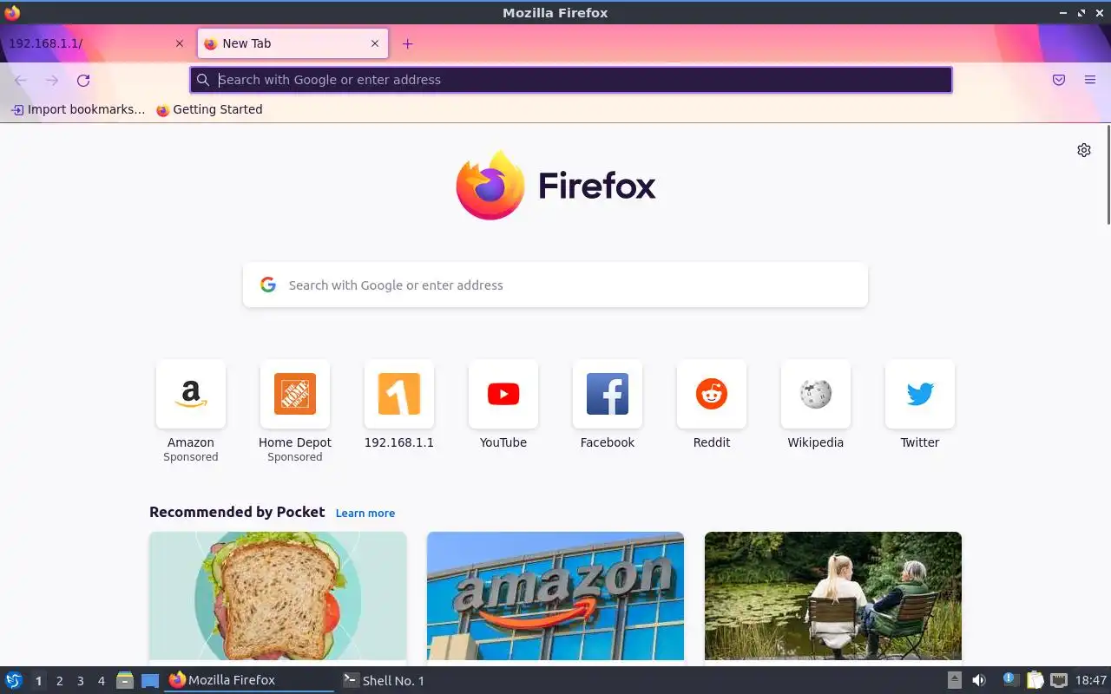This screenshot has width=1111, height=694.
Task: Select Mozilla Firefox taskbar entry
Action: point(249,681)
